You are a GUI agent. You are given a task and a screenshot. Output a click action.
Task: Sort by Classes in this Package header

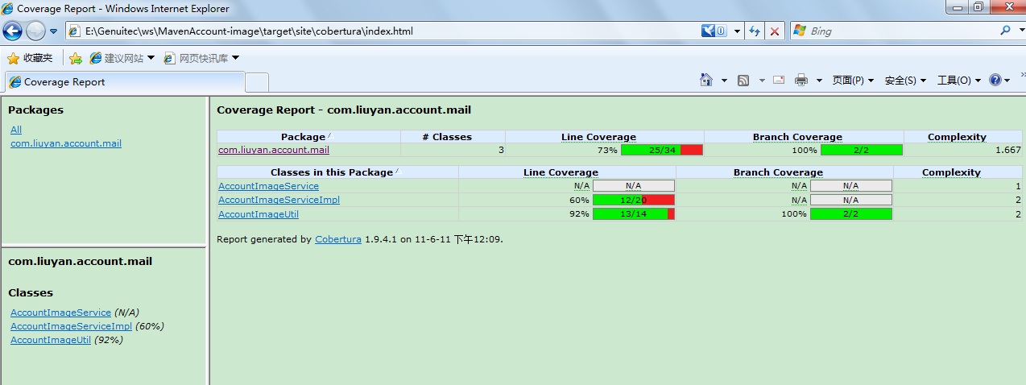[337, 172]
